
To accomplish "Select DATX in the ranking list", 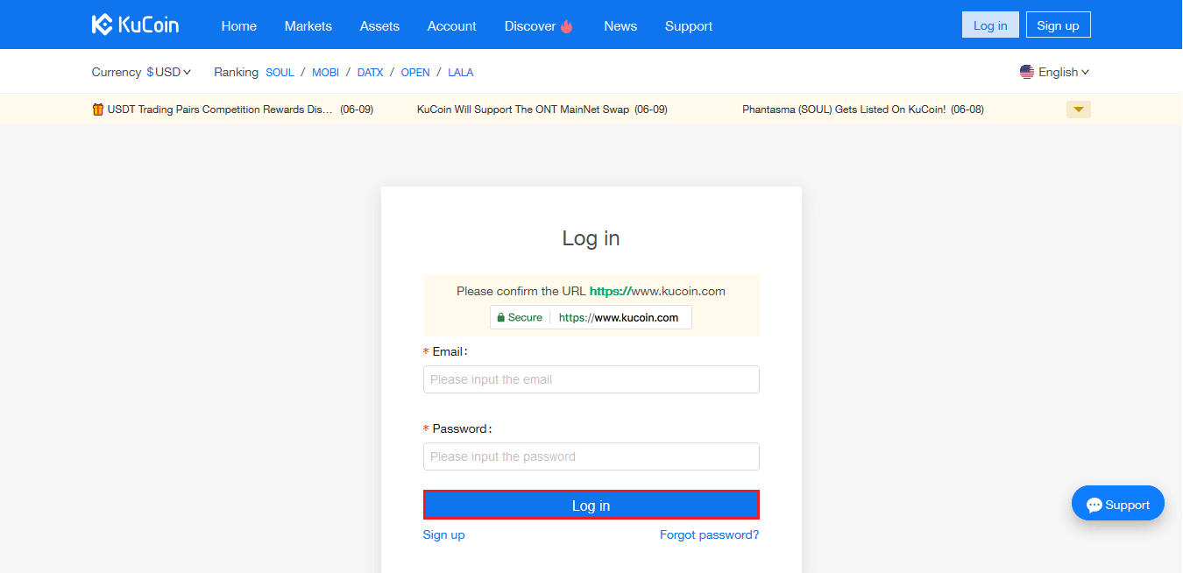I will (x=371, y=73).
